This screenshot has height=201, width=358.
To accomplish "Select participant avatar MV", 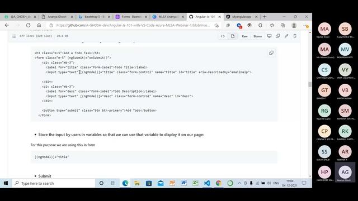I will point(345,50).
